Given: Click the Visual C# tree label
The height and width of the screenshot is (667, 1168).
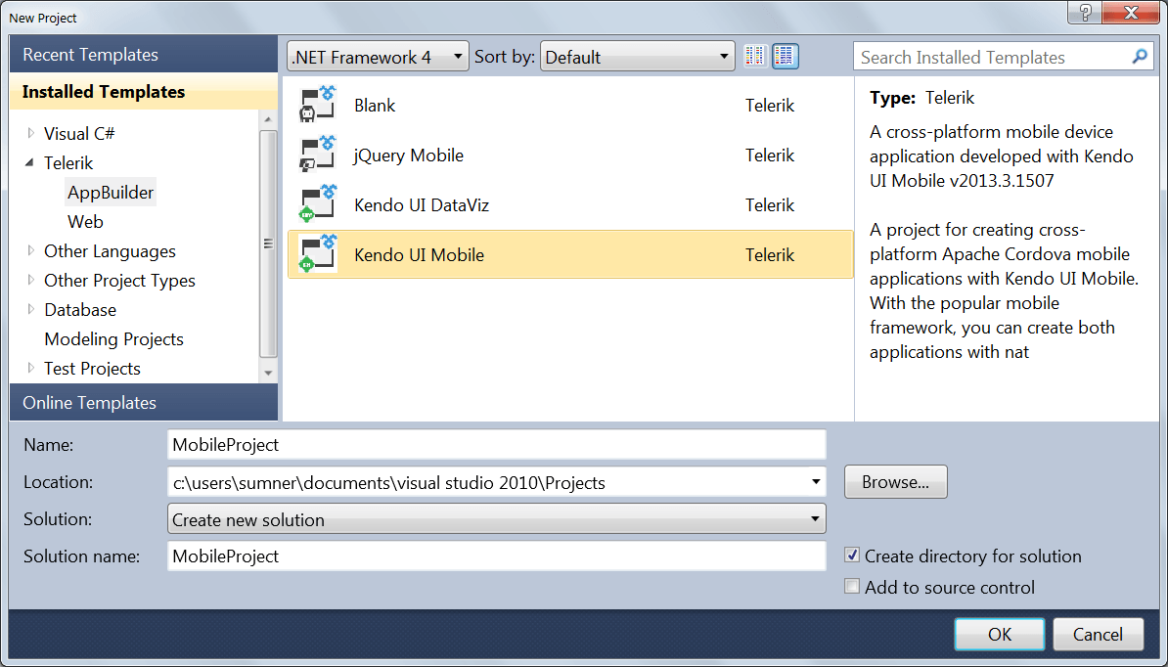Looking at the screenshot, I should [x=79, y=133].
